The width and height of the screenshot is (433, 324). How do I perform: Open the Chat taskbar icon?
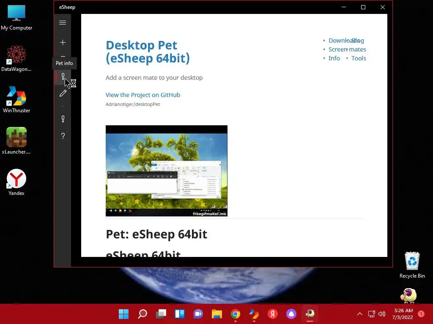coord(198,314)
